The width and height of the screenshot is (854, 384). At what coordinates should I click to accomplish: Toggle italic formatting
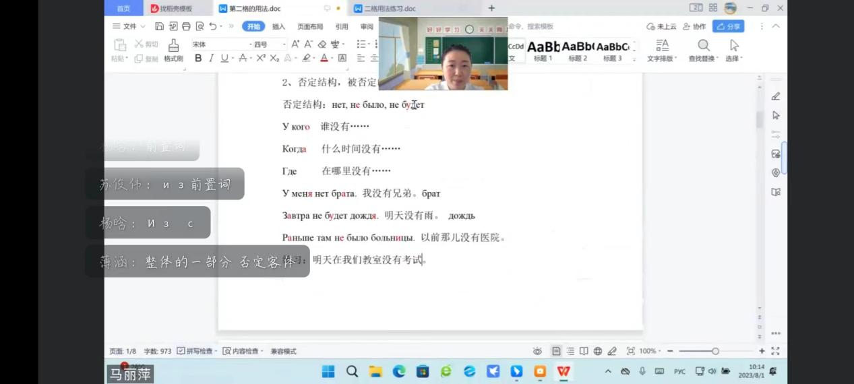click(211, 58)
